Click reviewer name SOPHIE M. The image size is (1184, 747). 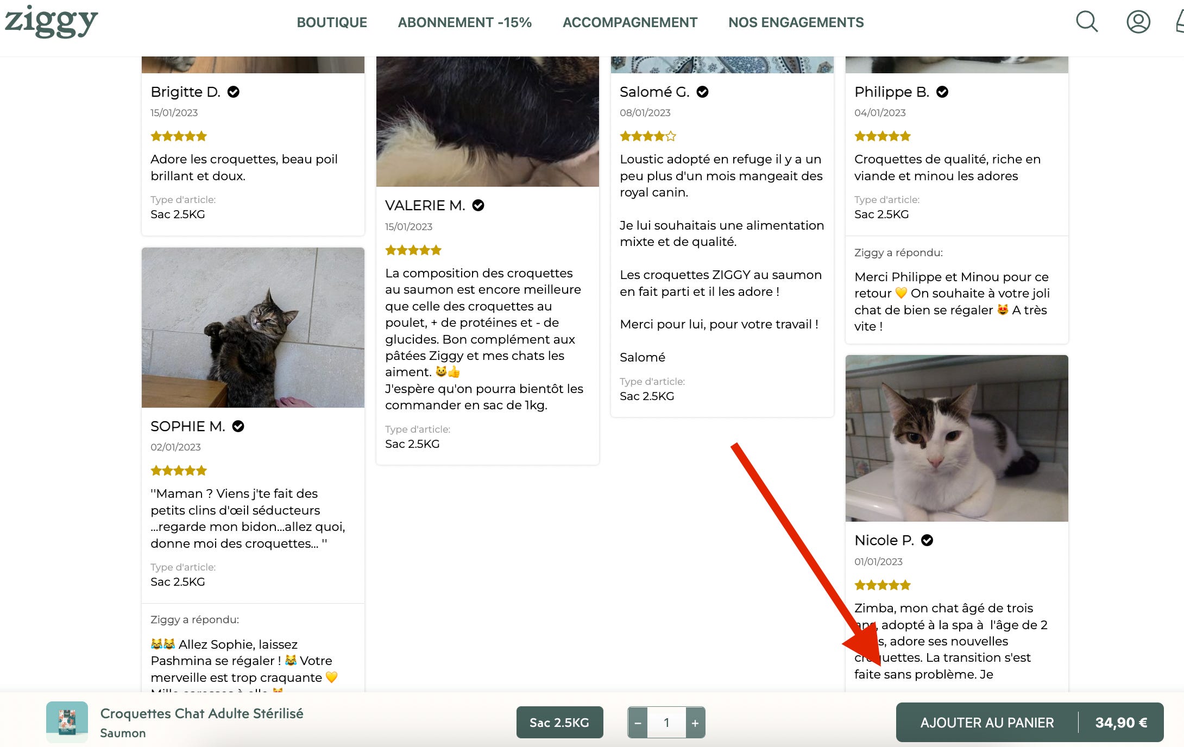pyautogui.click(x=188, y=426)
